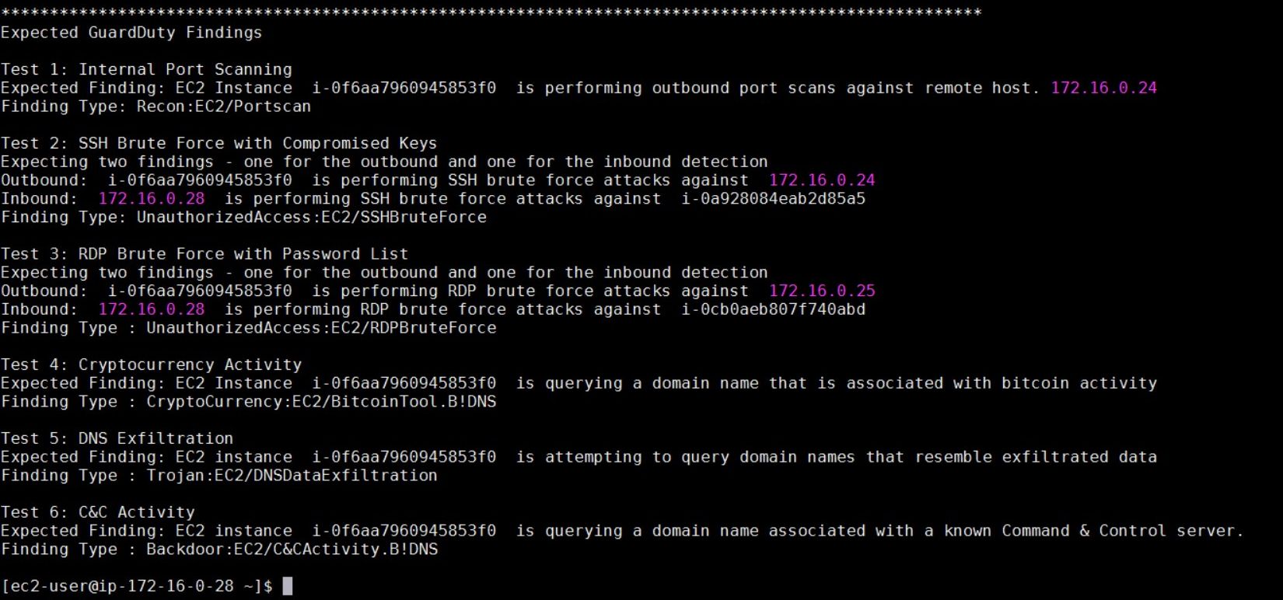Click inbound source 172.16.0.28 in SSH test

(x=152, y=199)
